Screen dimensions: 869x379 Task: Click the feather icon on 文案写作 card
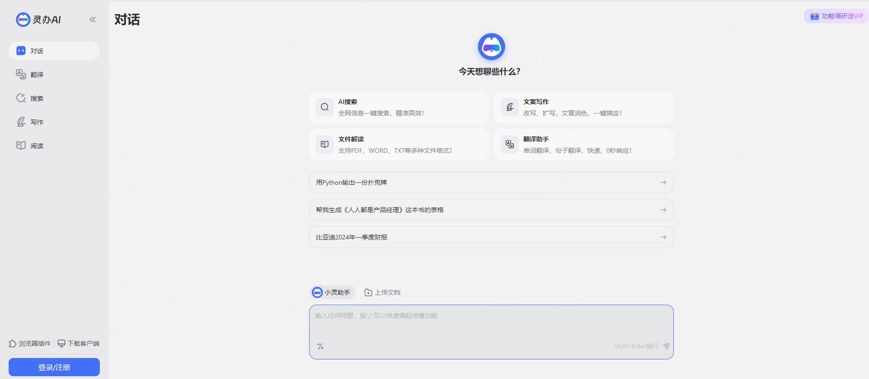(x=510, y=107)
